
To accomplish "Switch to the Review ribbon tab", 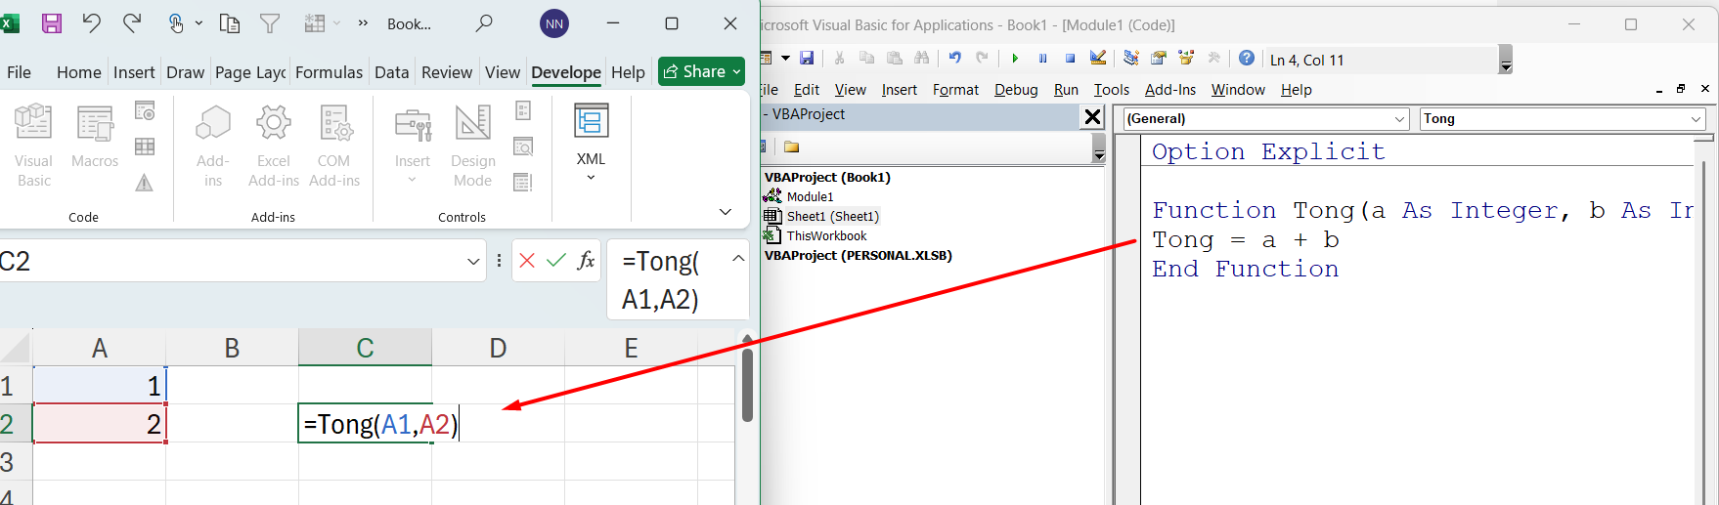I will [447, 72].
